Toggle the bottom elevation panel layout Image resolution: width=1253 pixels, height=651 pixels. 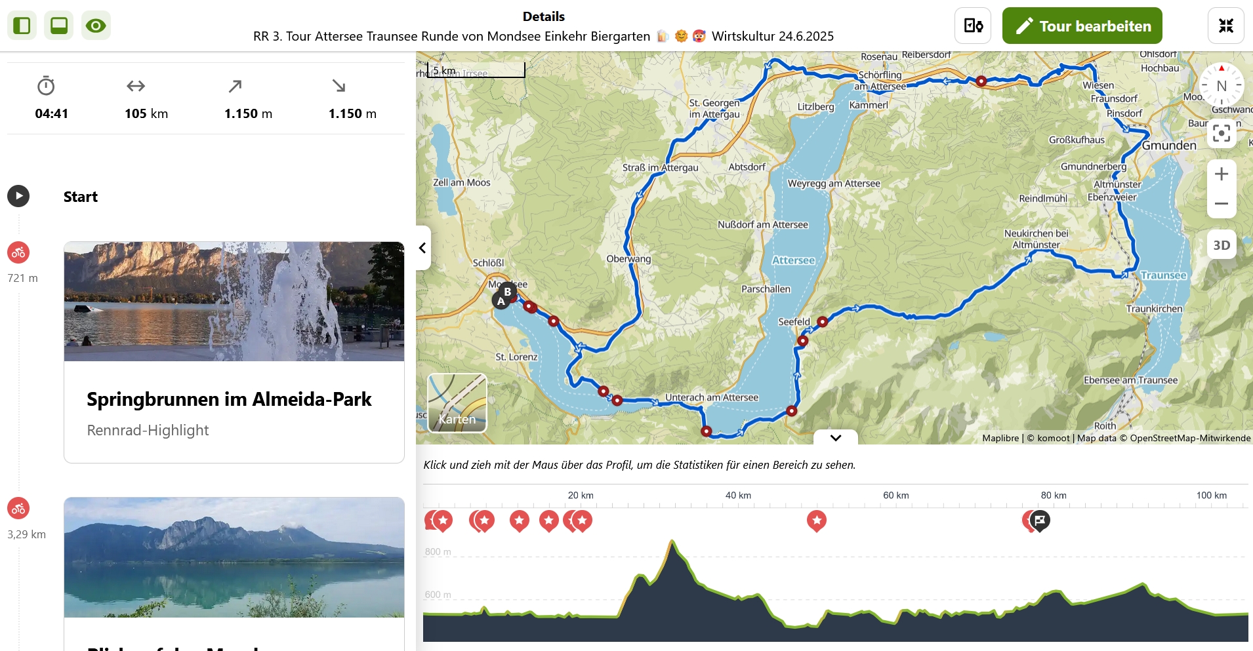tap(59, 26)
